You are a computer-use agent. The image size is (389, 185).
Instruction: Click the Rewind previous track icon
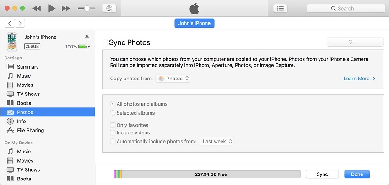coord(37,8)
